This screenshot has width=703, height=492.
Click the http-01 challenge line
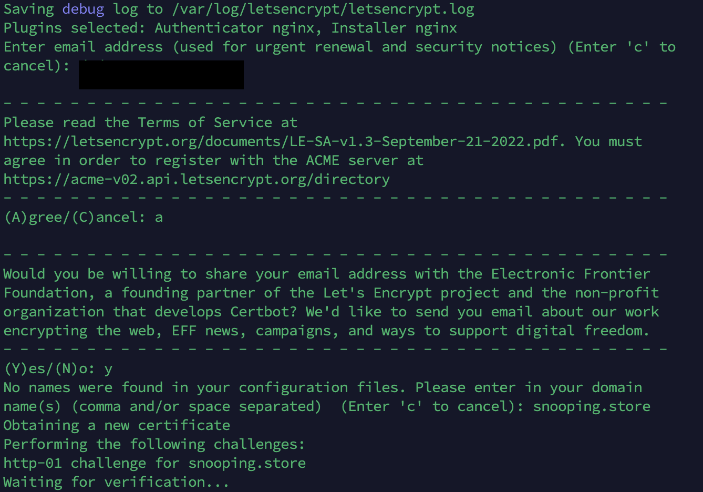pos(154,463)
